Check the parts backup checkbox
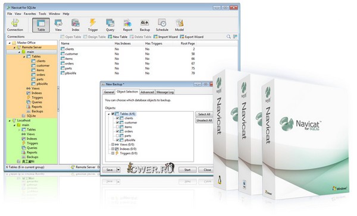 pos(117,136)
